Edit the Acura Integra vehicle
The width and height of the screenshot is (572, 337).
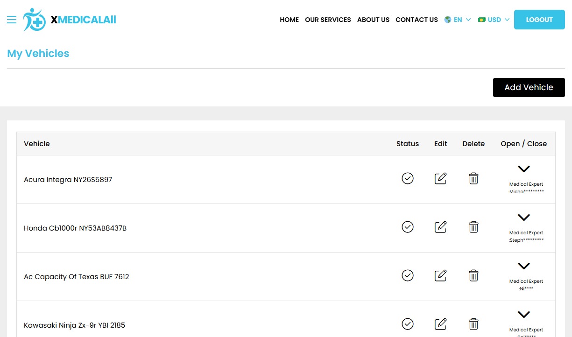pyautogui.click(x=440, y=179)
